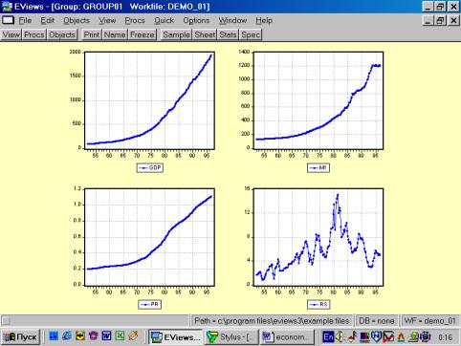The image size is (461, 346).
Task: Select the GDP legend box
Action: click(150, 167)
